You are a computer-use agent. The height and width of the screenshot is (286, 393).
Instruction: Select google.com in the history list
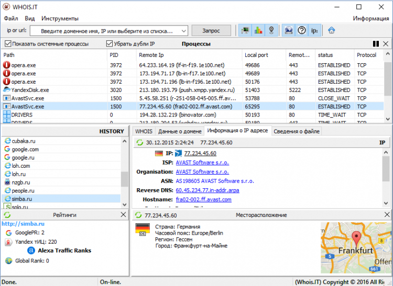pyautogui.click(x=25, y=149)
